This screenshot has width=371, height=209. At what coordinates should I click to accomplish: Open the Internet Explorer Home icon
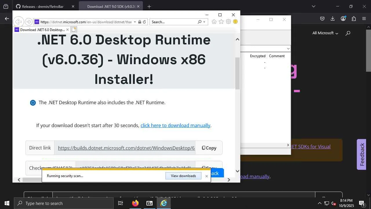[x=214, y=22]
